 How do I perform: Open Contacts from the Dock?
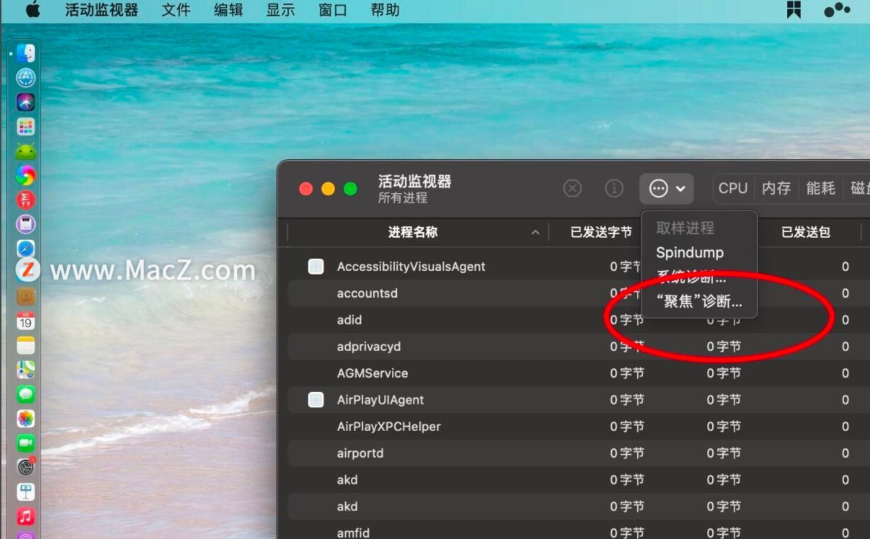coord(26,296)
